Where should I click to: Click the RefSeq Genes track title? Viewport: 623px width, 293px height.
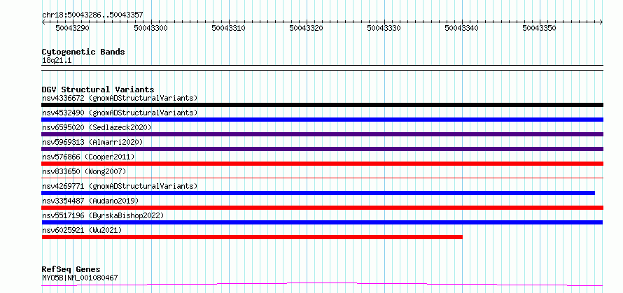[x=71, y=270]
